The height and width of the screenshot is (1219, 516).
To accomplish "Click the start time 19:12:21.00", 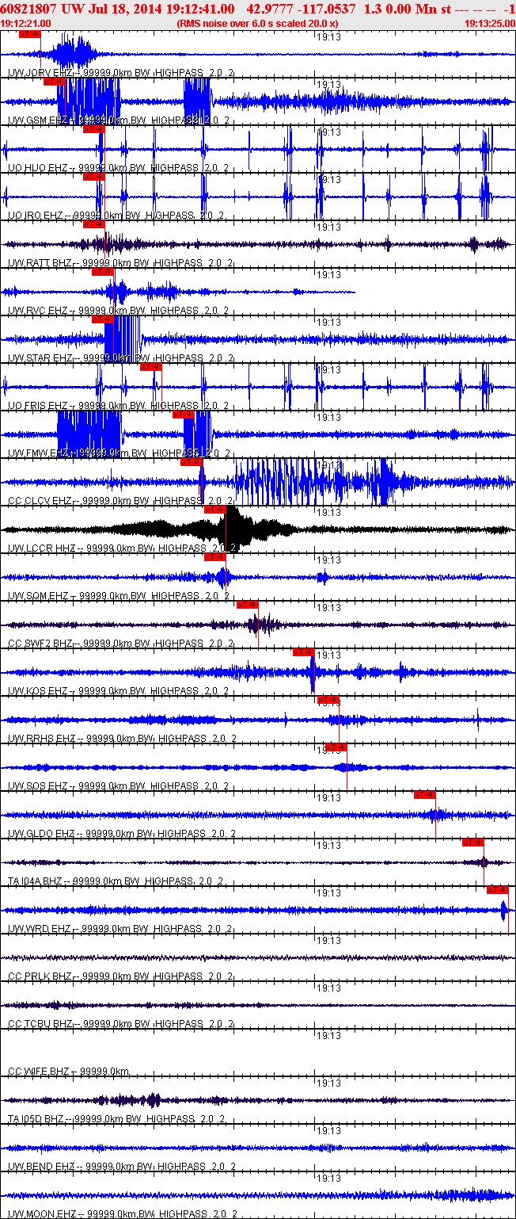I will pos(25,24).
